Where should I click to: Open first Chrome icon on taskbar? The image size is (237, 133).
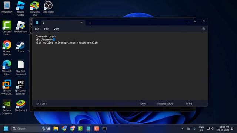tap(64, 129)
